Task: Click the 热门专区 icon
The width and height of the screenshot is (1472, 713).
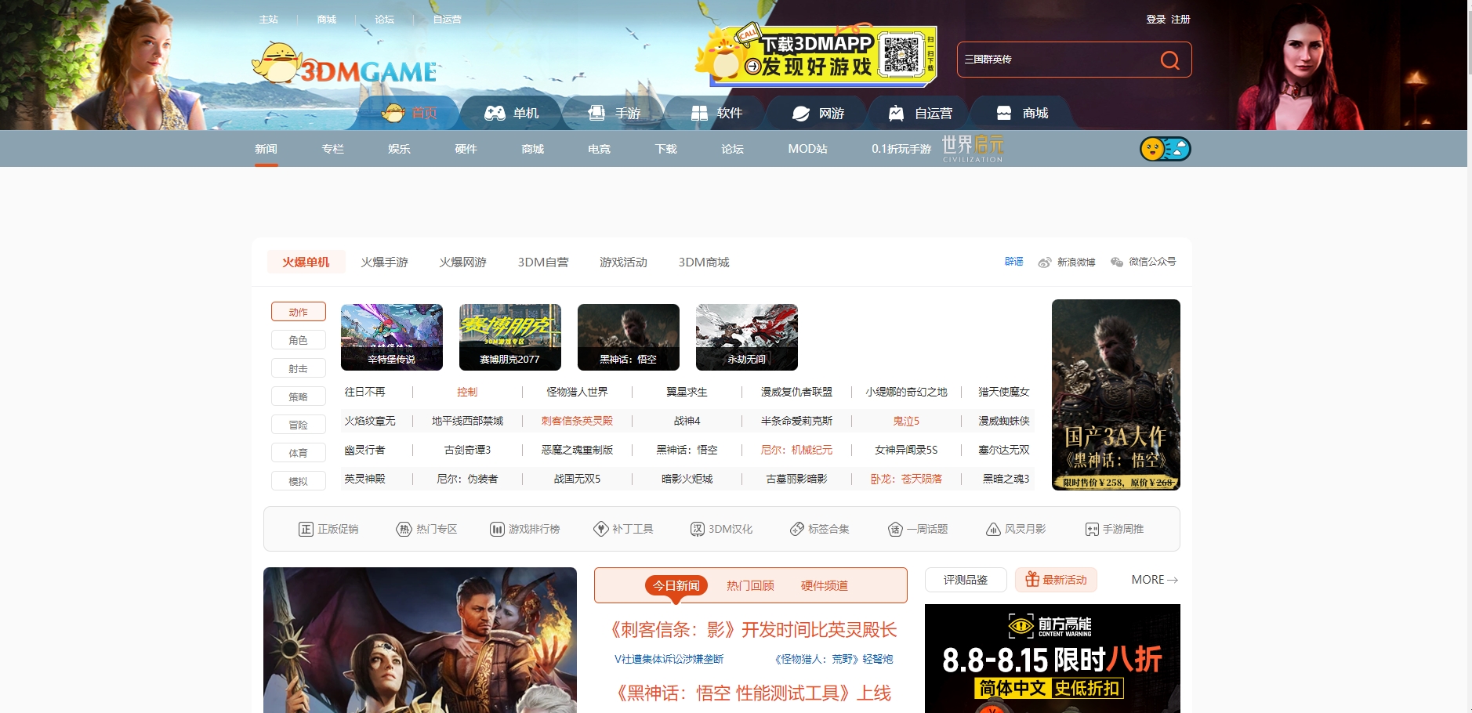Action: tap(404, 530)
